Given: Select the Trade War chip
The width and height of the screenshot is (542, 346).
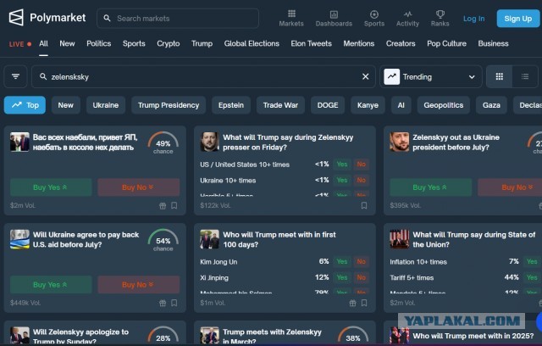Looking at the screenshot, I should (280, 105).
